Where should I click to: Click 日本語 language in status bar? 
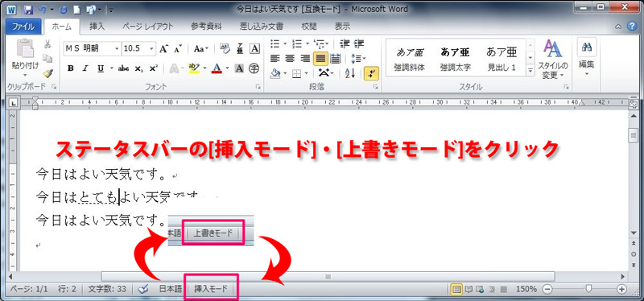tap(171, 289)
